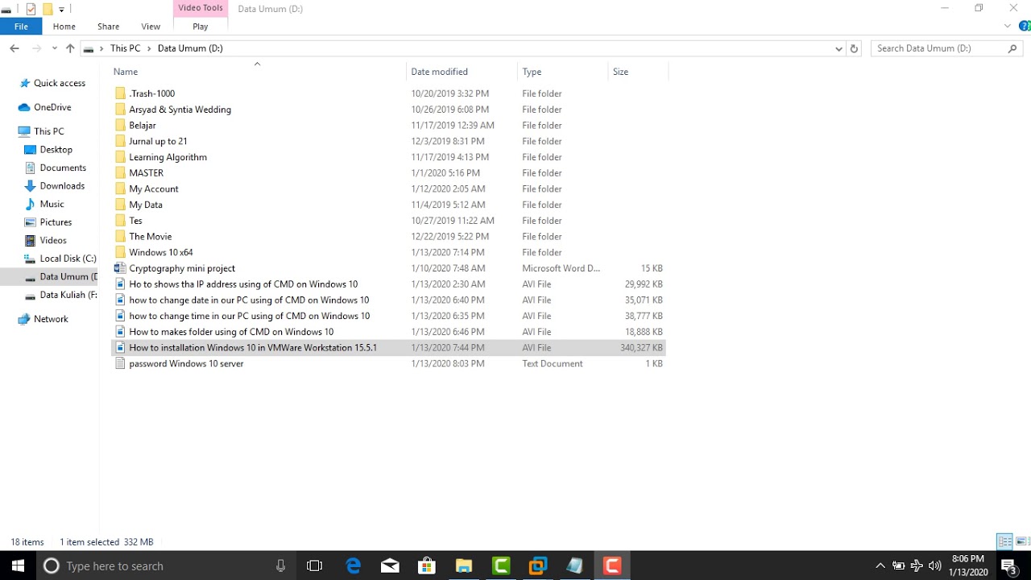Select How to installation Windows 10 in VMWare file

click(x=253, y=348)
